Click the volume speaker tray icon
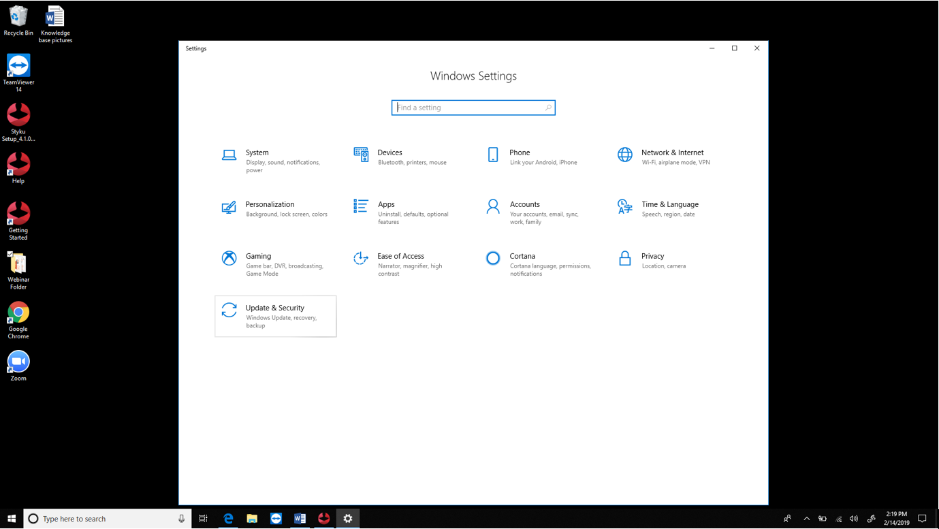 pos(854,519)
